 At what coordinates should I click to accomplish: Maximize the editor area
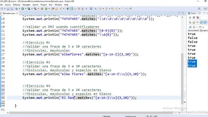point(183,13)
